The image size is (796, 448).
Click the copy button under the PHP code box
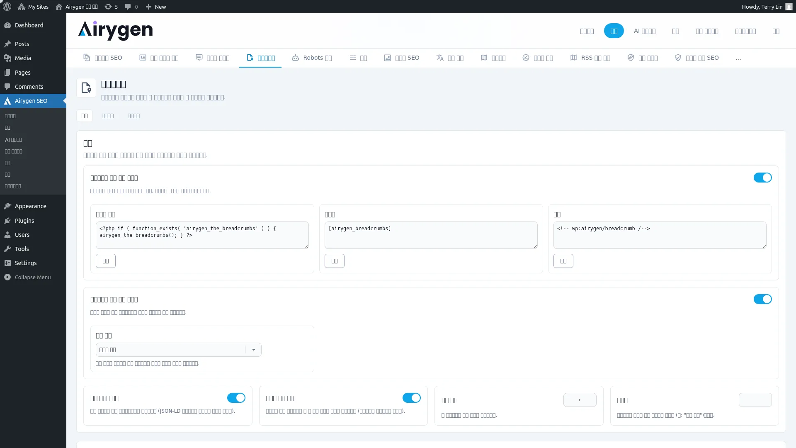click(x=106, y=261)
